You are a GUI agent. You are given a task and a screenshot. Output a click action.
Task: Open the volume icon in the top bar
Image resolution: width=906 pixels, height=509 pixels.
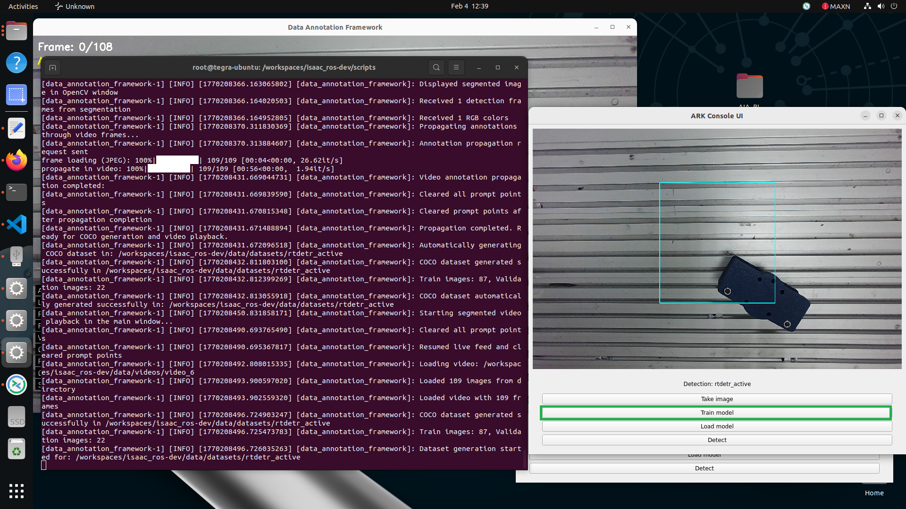tap(881, 6)
